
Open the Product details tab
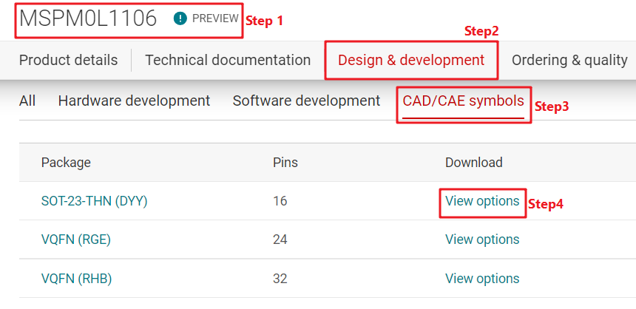[x=68, y=61]
